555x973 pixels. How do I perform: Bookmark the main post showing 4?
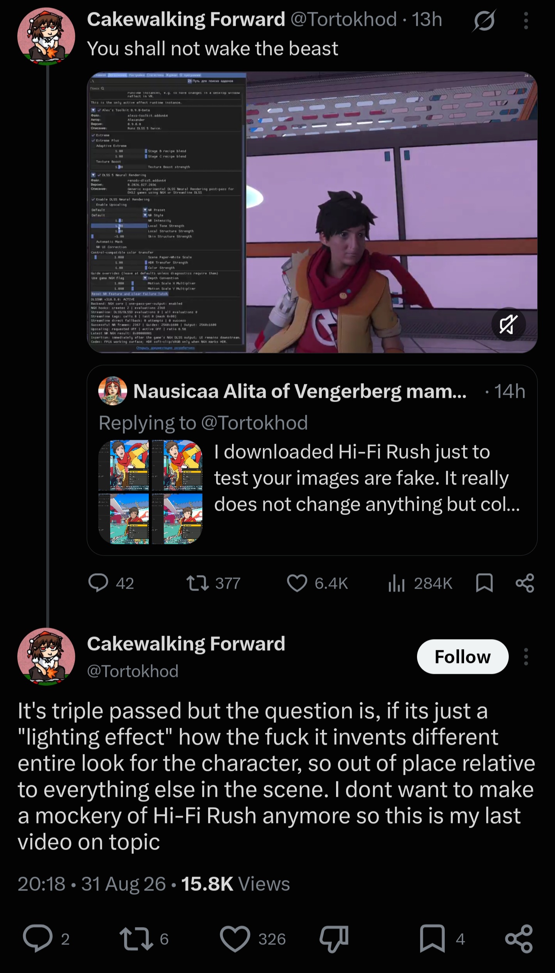(442, 939)
